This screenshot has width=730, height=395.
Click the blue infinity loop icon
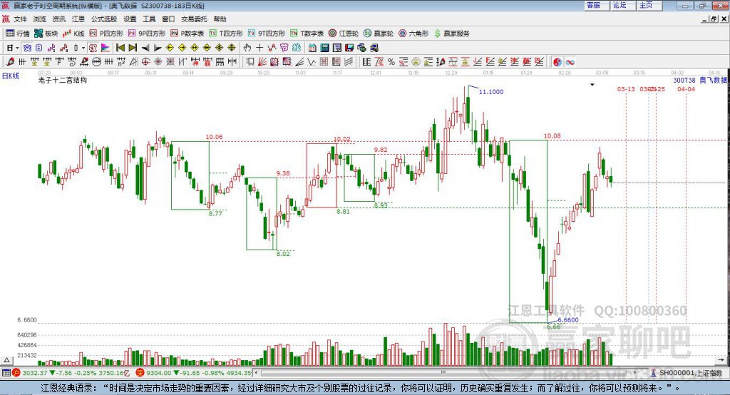[x=570, y=62]
